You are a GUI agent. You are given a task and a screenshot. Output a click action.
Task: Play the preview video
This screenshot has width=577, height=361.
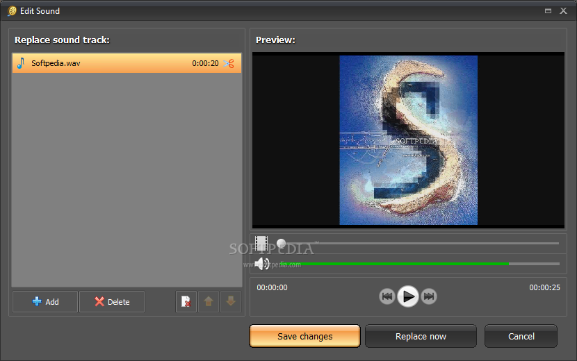point(408,296)
